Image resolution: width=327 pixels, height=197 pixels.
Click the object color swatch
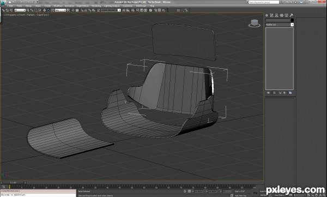point(292,20)
